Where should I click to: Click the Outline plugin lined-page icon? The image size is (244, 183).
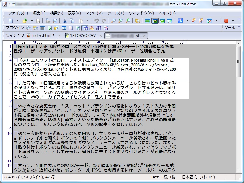click(43, 28)
